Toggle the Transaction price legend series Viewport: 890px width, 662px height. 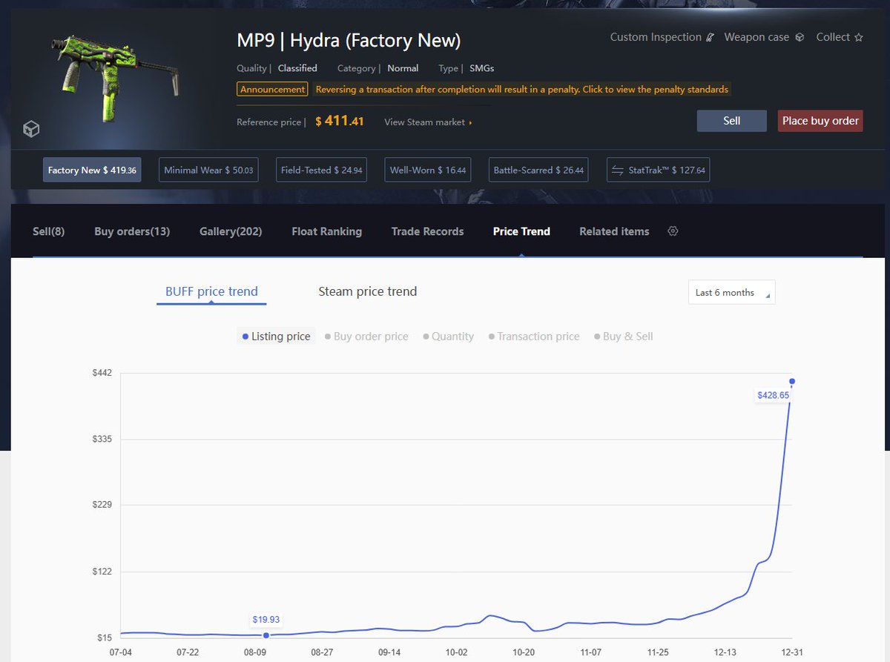[x=534, y=337]
